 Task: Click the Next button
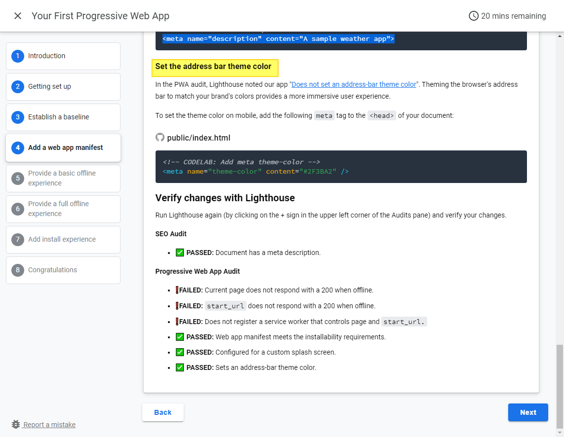527,412
